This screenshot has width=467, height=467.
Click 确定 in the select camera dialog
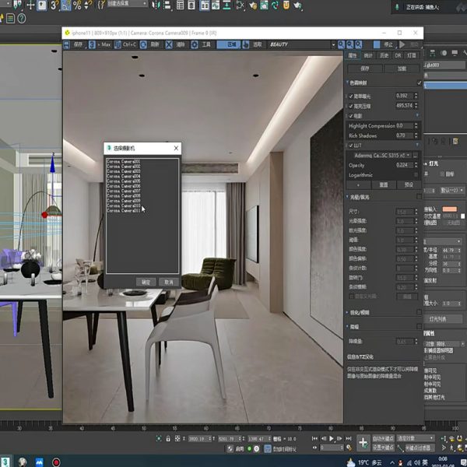pyautogui.click(x=146, y=282)
